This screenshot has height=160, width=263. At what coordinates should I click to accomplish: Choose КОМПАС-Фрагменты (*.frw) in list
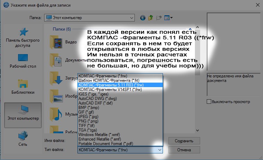120,76
